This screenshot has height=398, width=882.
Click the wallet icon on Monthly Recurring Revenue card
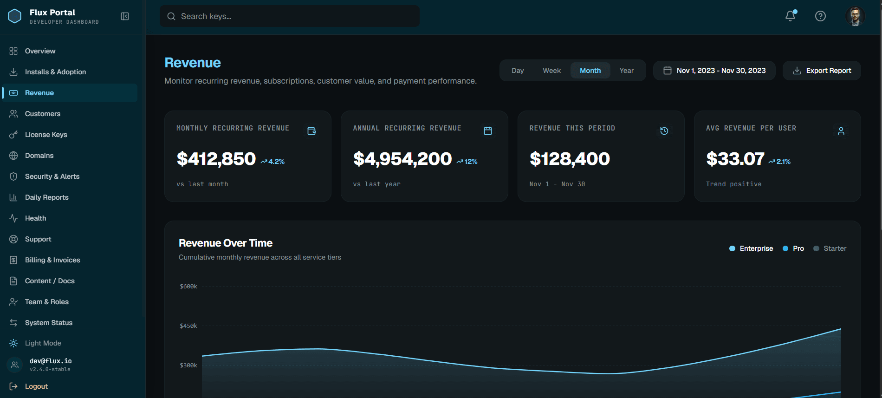click(x=311, y=131)
